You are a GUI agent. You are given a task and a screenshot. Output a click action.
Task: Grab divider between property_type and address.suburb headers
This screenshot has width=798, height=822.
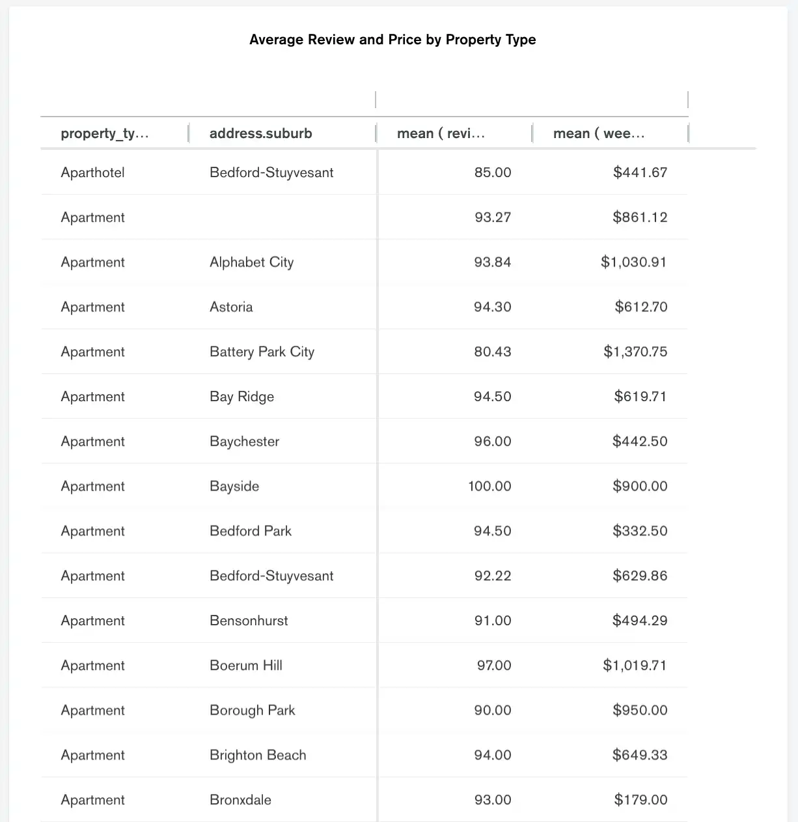(x=188, y=134)
